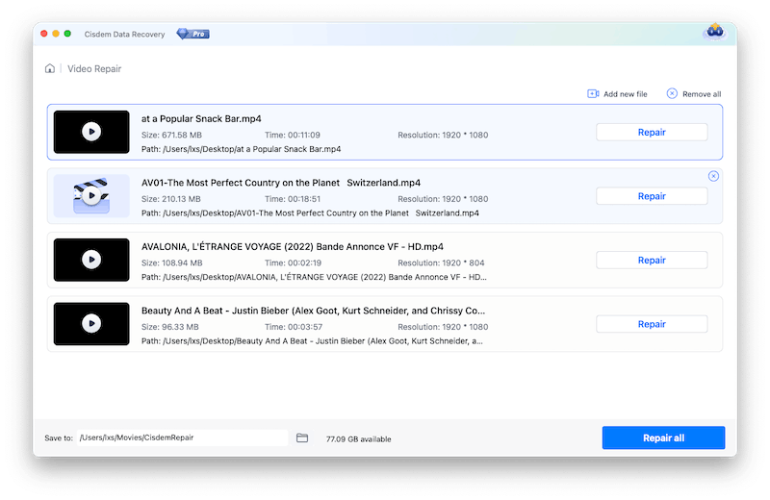Click the Remove all circled X icon
Screen dimensions: 770x500
[672, 93]
